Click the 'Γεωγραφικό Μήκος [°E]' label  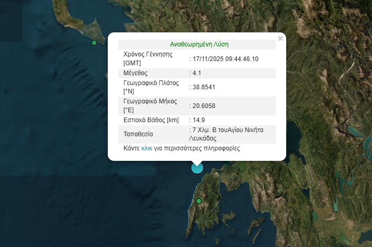150,105
